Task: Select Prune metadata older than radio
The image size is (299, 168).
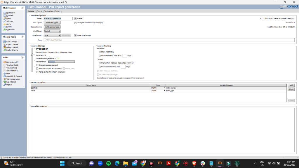Action: (100, 56)
